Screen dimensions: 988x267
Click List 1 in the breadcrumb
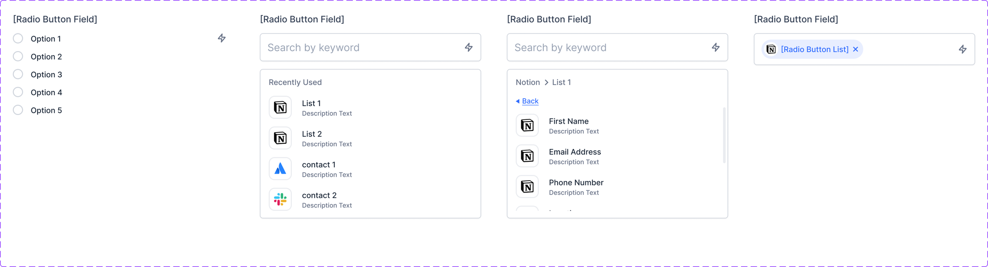coord(561,82)
